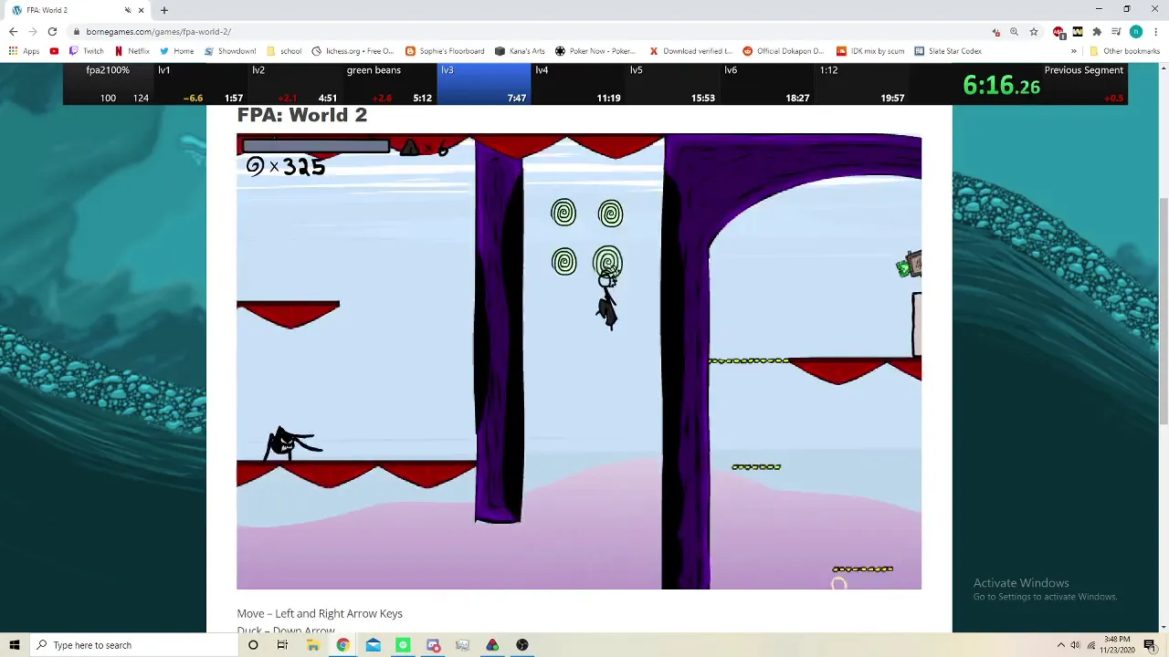Mute the FPA: World 2 tab audio
The width and height of the screenshot is (1169, 657).
tap(128, 10)
